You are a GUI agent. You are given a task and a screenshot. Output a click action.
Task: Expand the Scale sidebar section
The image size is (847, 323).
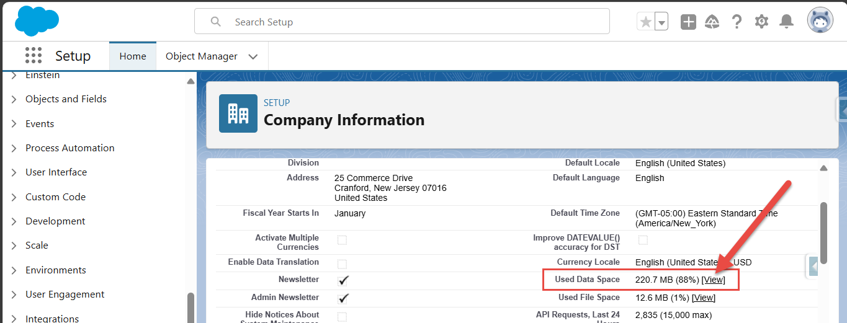14,246
